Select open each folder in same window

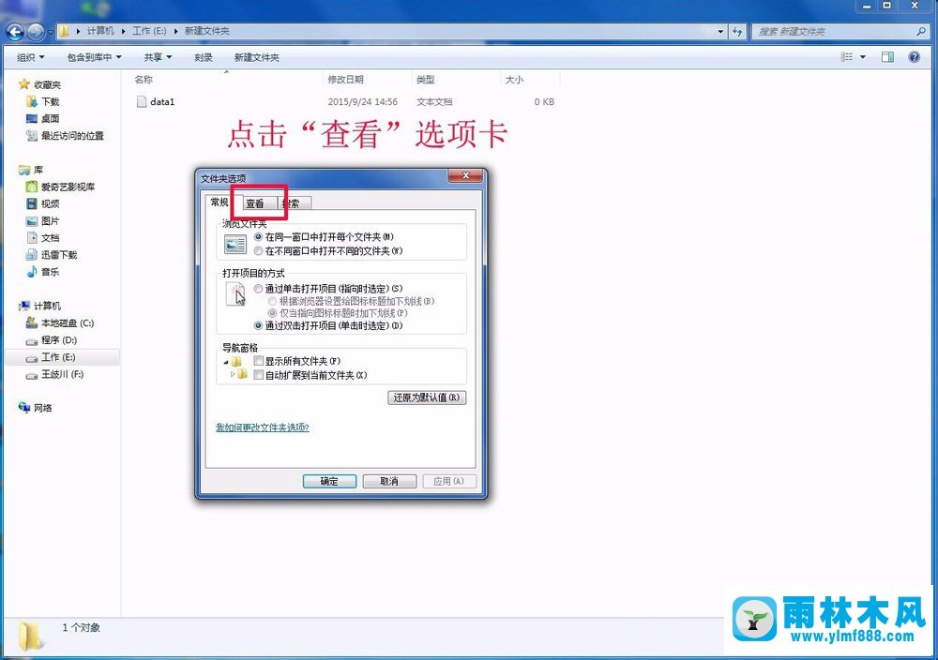point(259,237)
